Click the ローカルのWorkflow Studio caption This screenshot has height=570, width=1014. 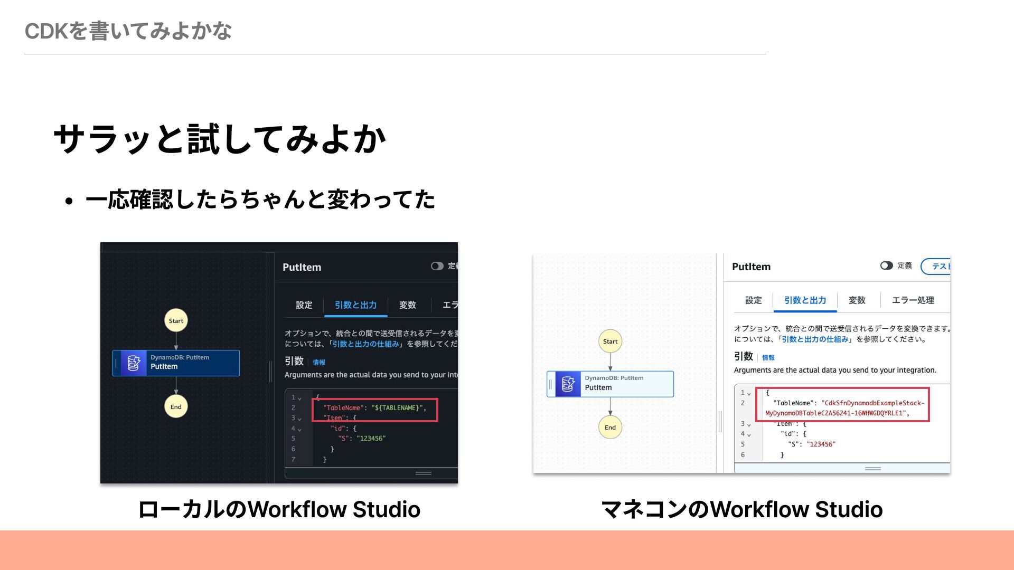[x=279, y=509]
